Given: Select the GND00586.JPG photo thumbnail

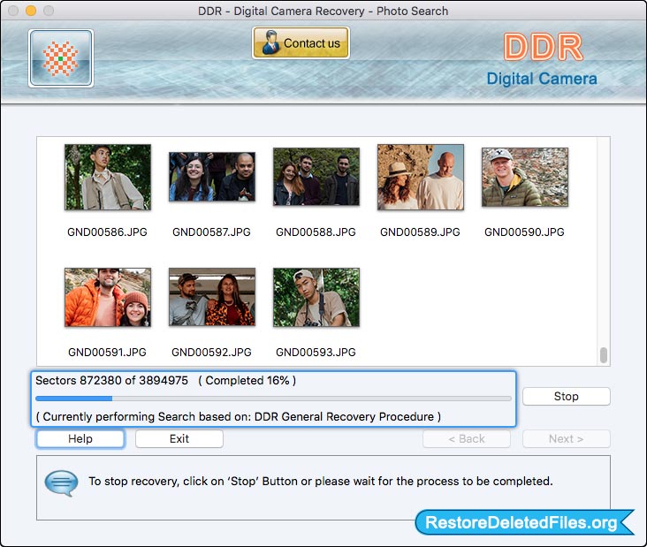Looking at the screenshot, I should pyautogui.click(x=108, y=177).
